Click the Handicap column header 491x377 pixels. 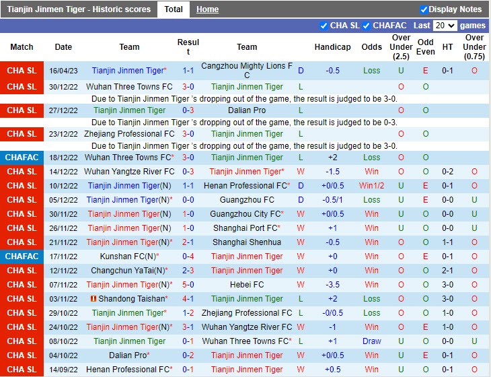[x=332, y=47]
